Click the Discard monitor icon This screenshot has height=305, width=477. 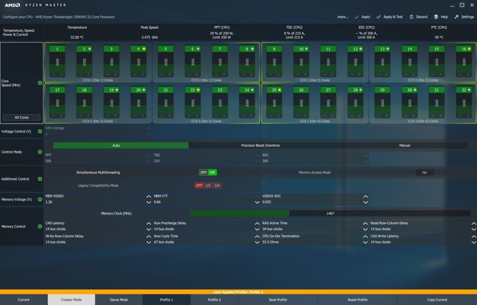coord(412,17)
